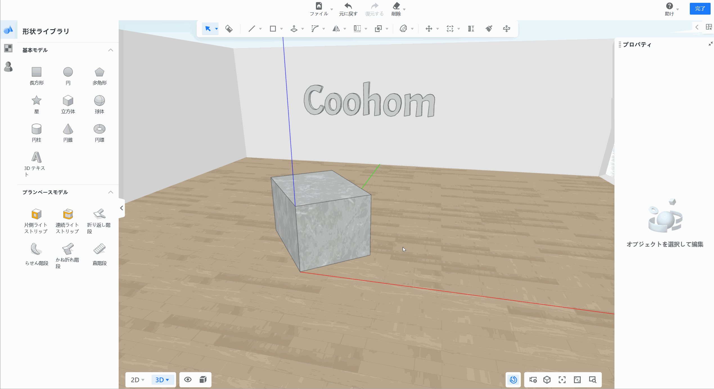
Task: Insert a polygon (多角形) shape
Action: (x=100, y=76)
